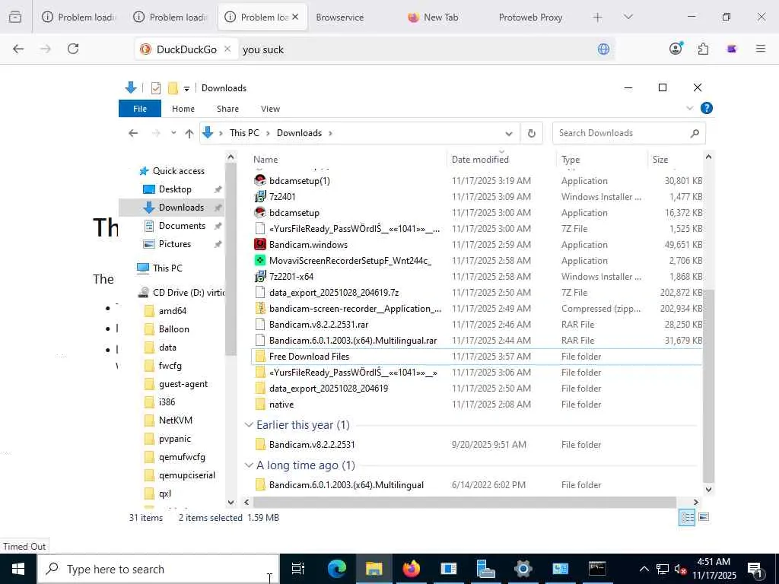Select Bandicam.v8.2.2.2531.rar file name
The height and width of the screenshot is (584, 779).
319,324
